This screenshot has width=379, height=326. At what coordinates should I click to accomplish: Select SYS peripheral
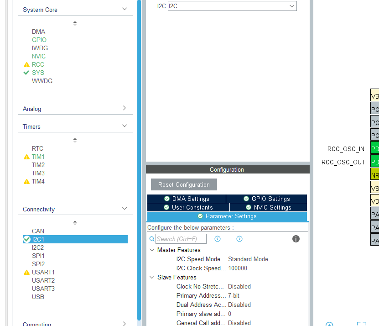(x=38, y=73)
